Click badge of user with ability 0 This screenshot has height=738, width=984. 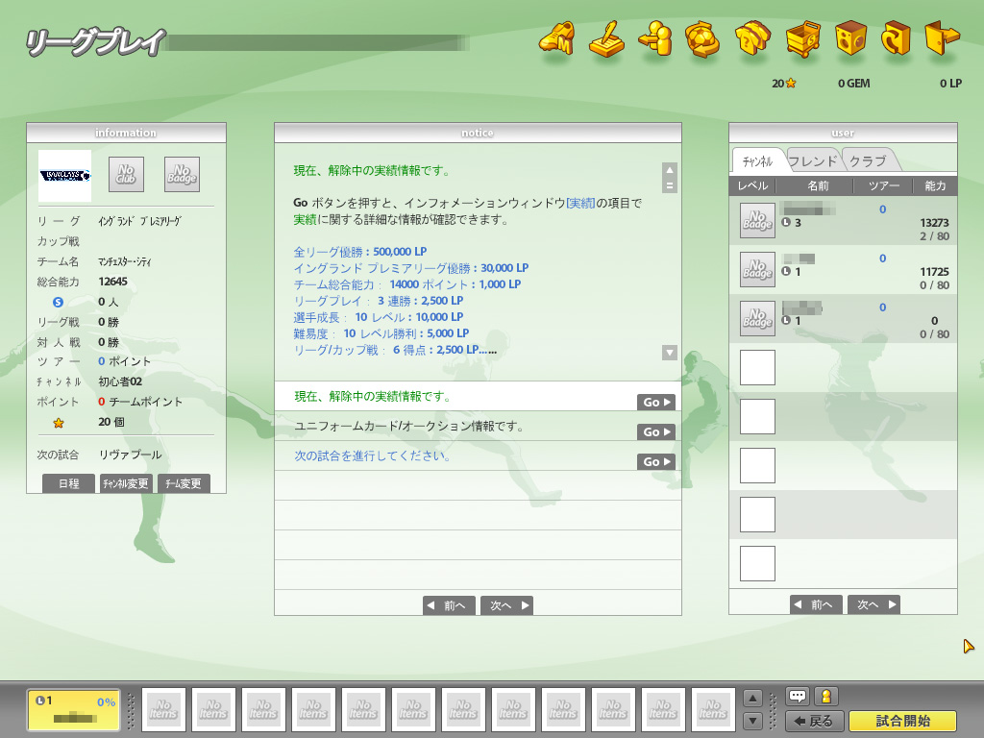(757, 318)
